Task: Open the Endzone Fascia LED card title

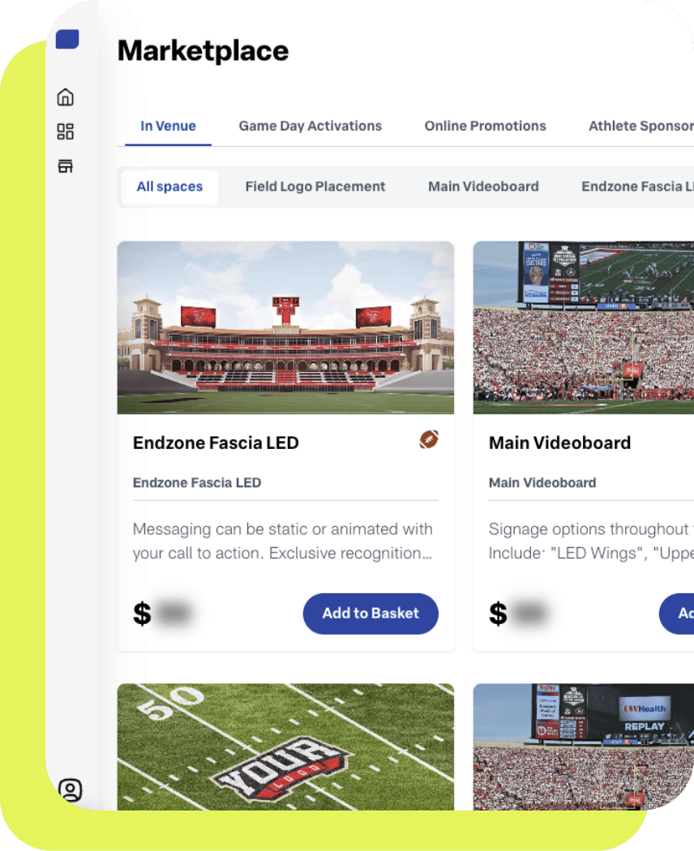Action: [216, 443]
